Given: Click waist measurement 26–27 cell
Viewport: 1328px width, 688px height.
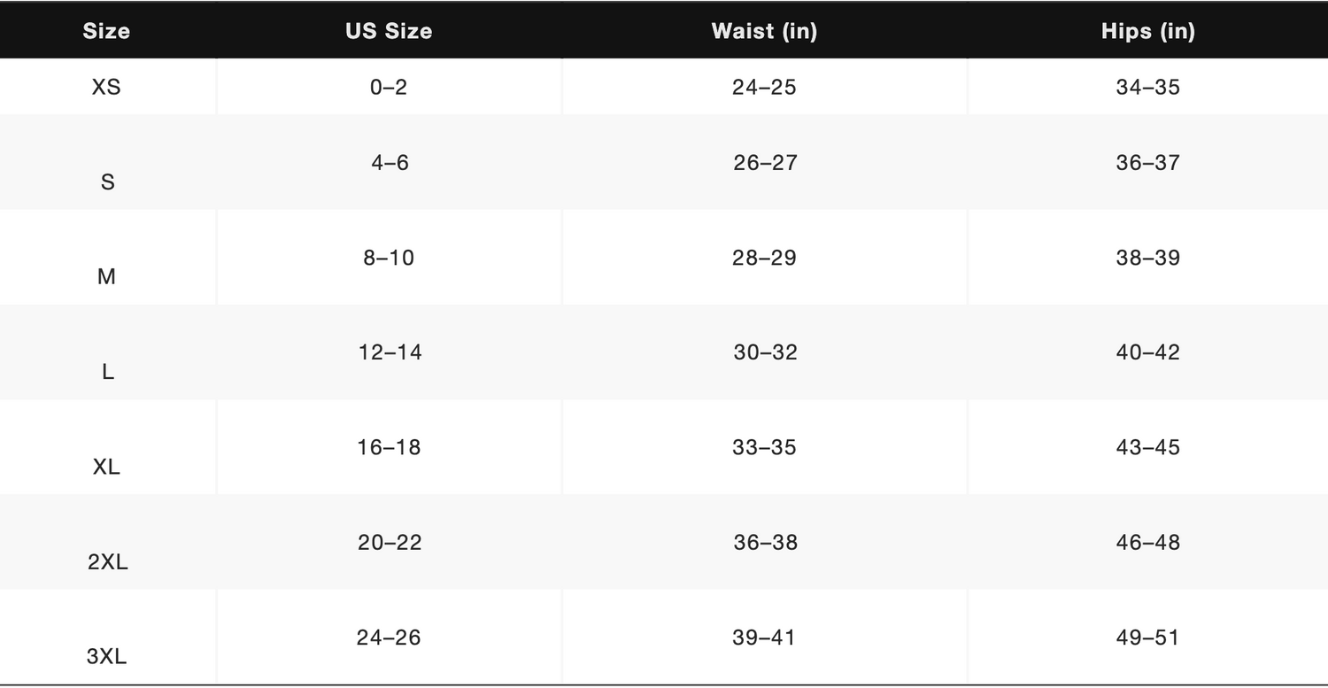Looking at the screenshot, I should (x=765, y=163).
